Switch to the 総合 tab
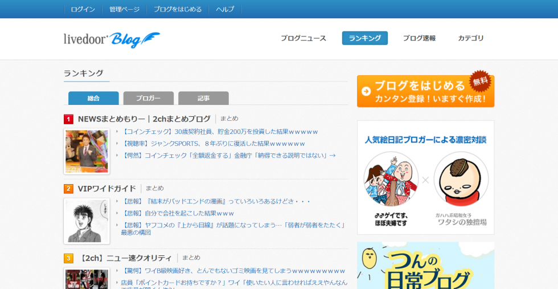558x289 pixels. tap(93, 98)
